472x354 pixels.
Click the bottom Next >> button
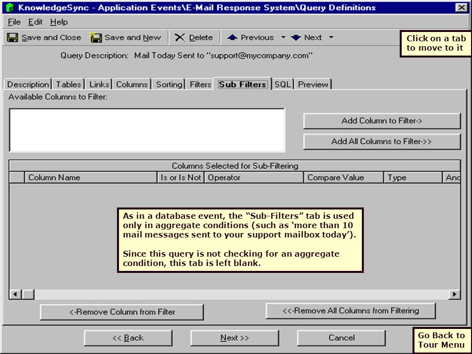235,338
